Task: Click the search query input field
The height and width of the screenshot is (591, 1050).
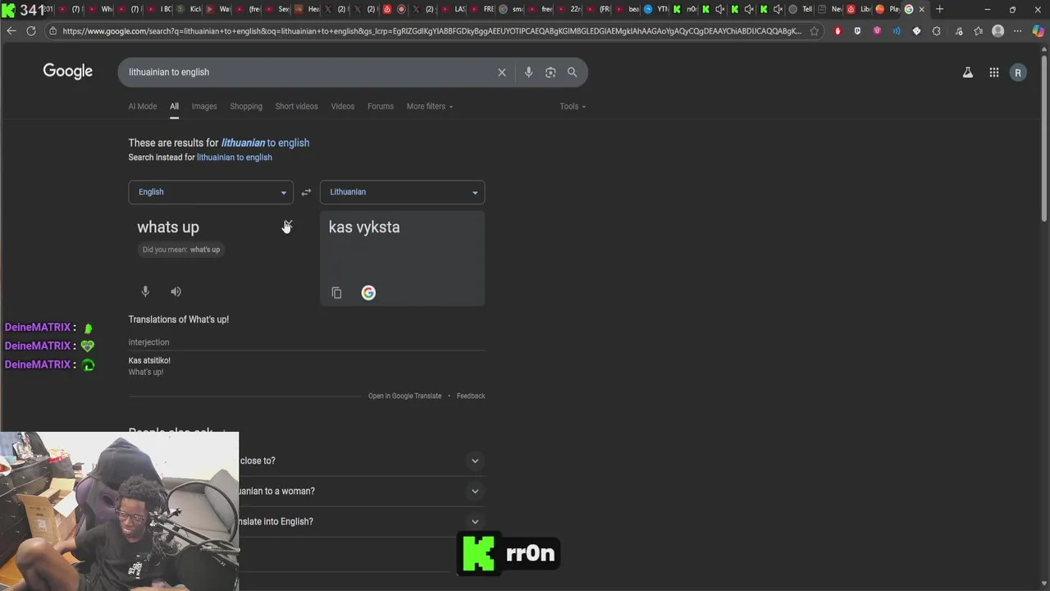Action: pyautogui.click(x=308, y=72)
